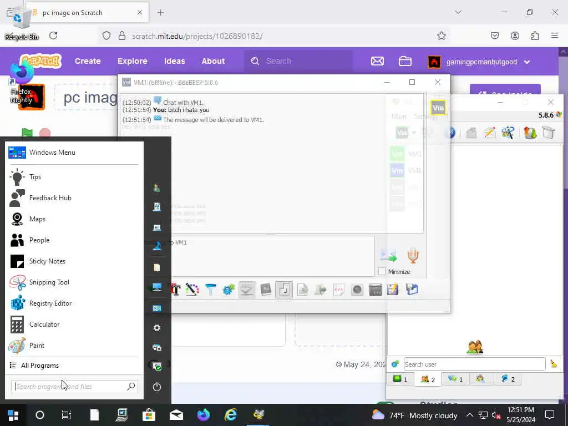The width and height of the screenshot is (568, 426).
Task: Click the lightning notepad icon in chat toolbar
Action: pos(393,290)
